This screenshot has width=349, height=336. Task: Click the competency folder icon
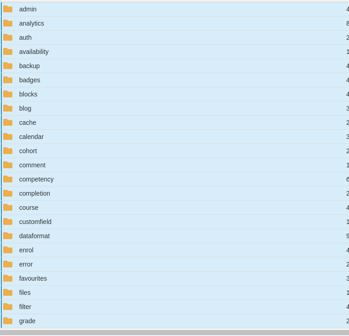tap(8, 179)
